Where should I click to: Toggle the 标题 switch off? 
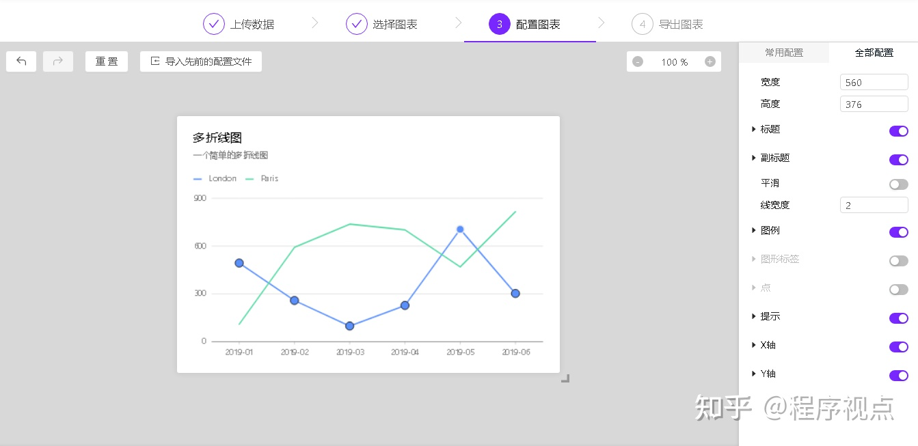pos(898,131)
